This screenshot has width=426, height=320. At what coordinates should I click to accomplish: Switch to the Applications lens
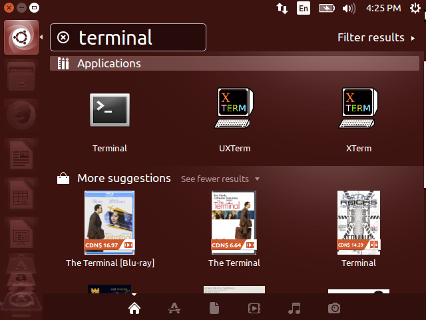(x=174, y=308)
